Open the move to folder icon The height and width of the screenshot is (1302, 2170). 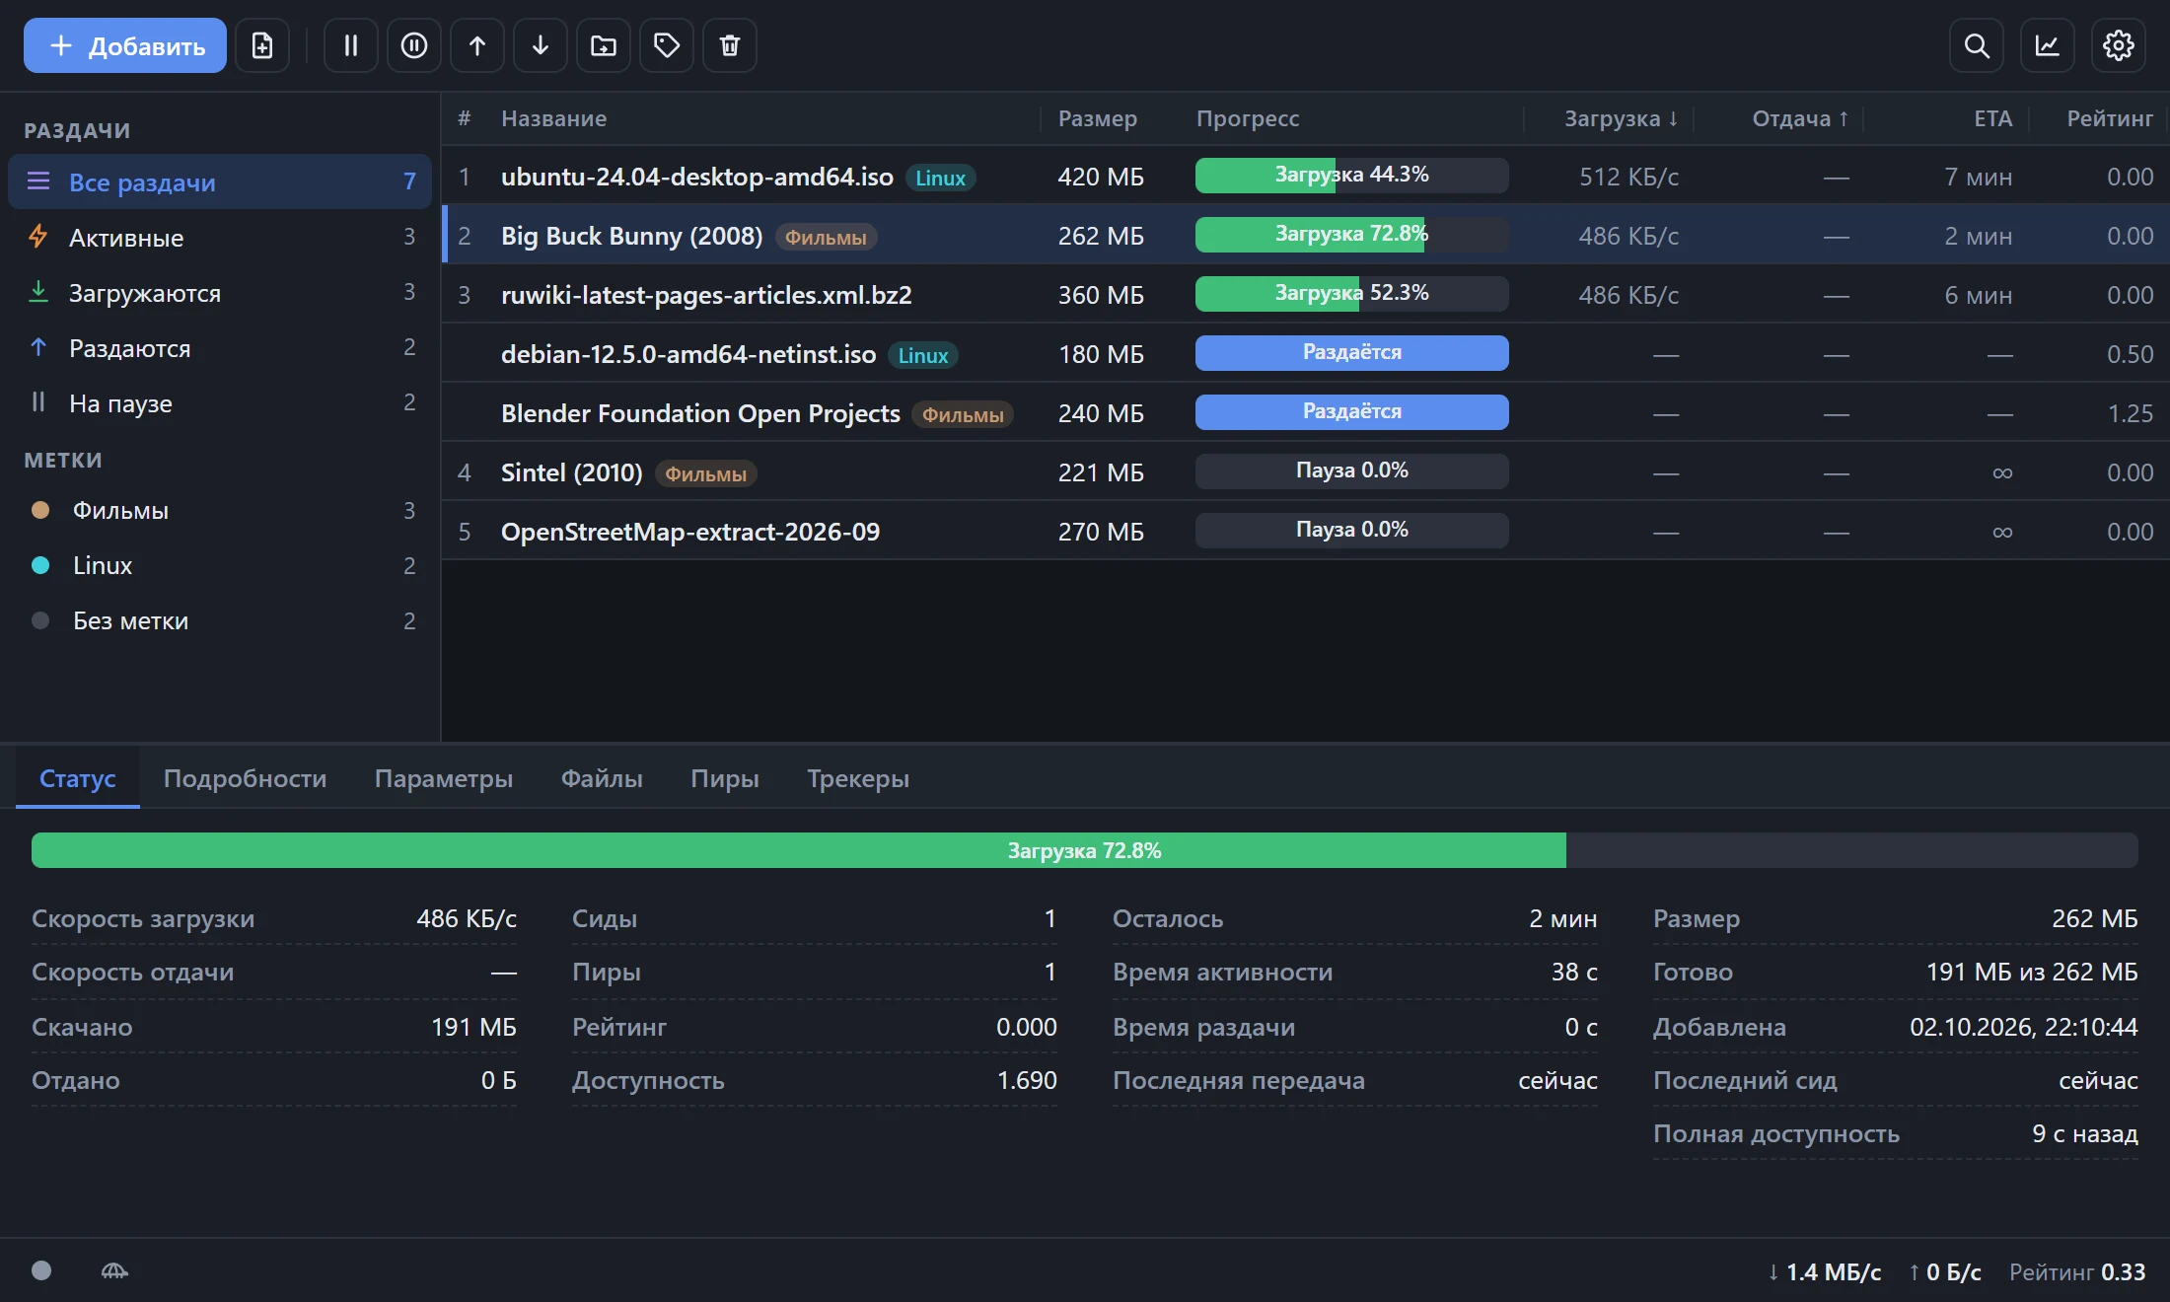pyautogui.click(x=604, y=45)
